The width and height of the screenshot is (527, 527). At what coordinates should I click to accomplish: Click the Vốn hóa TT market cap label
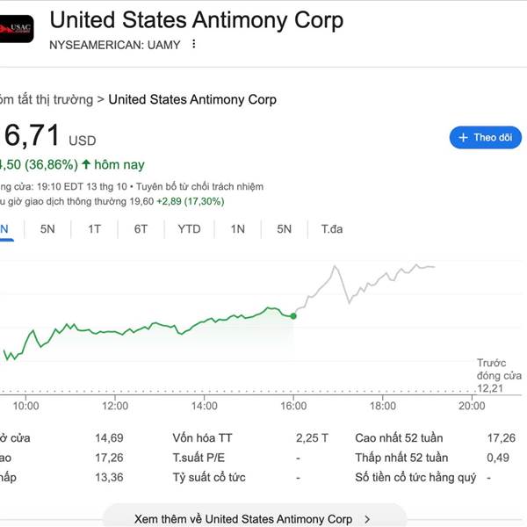click(x=202, y=437)
